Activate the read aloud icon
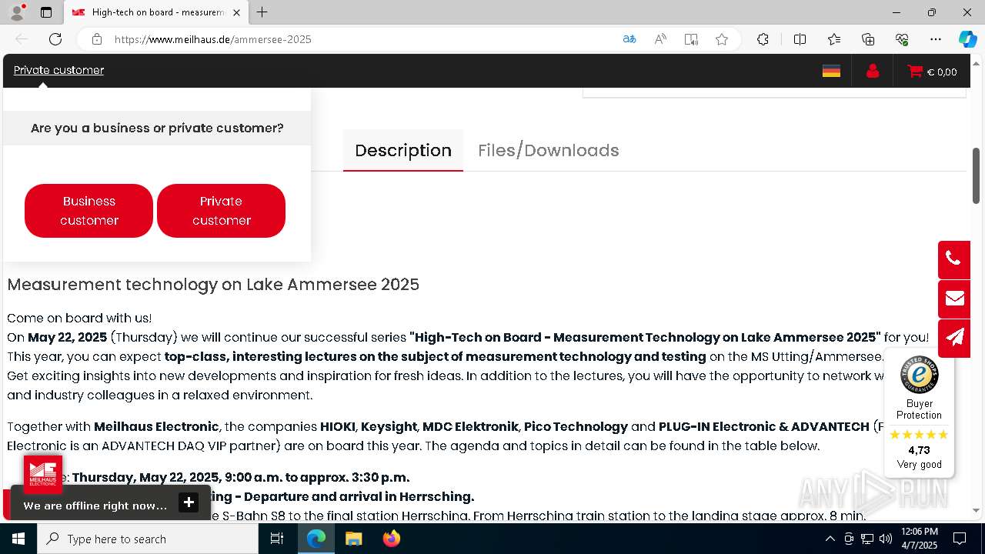This screenshot has width=985, height=554. pyautogui.click(x=660, y=39)
